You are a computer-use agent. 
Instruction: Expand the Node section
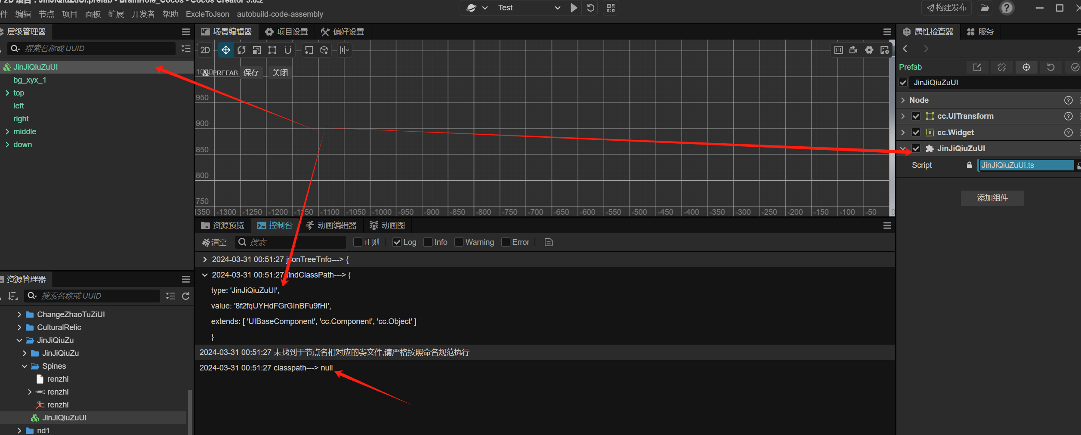[903, 100]
